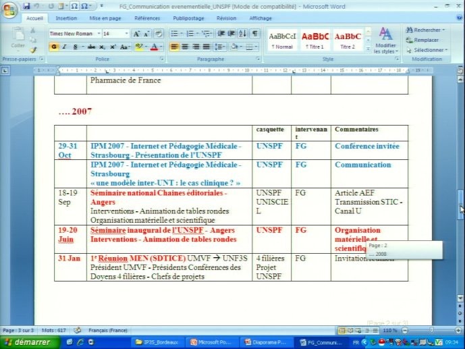The image size is (465, 349).
Task: Copy formatting with the format painter brush
Action: (x=33, y=50)
